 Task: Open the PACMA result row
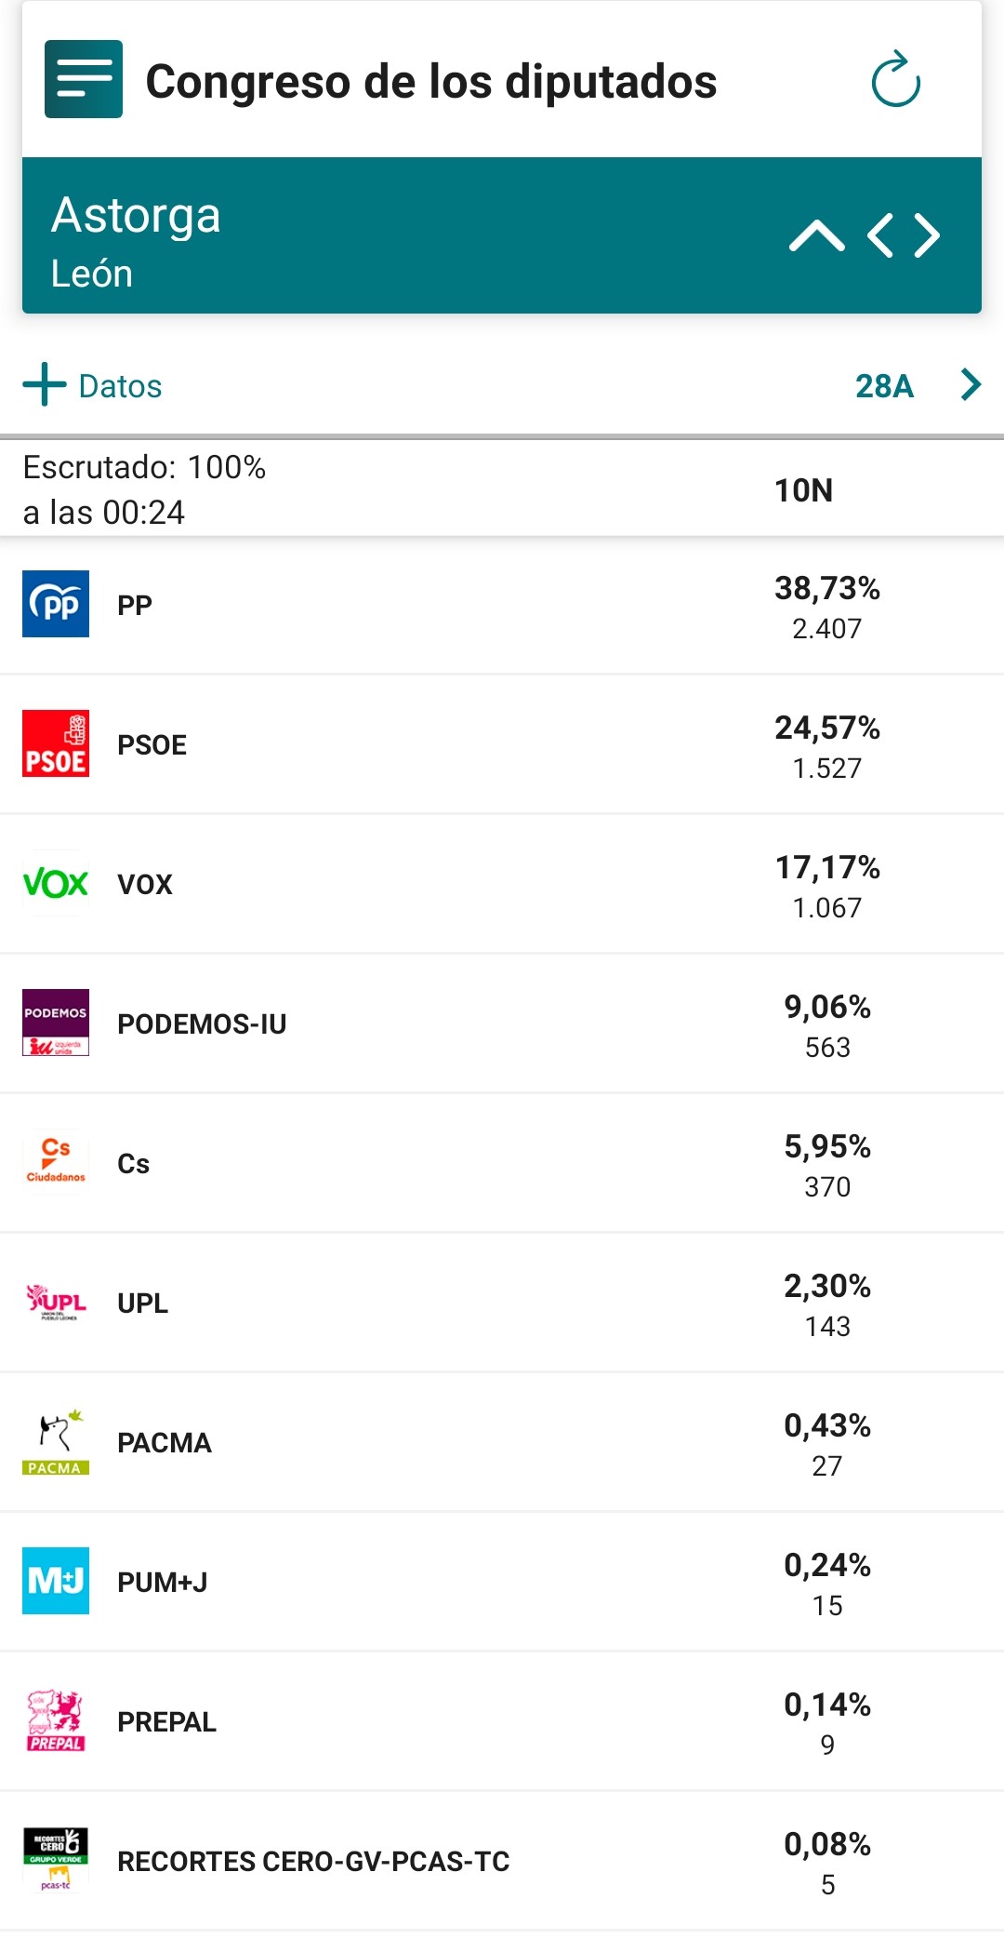pos(502,1442)
